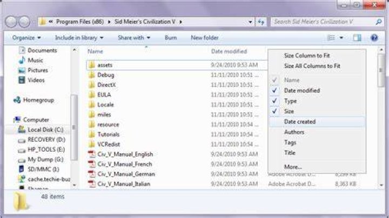
Task: Select RECOVERY (D:) drive
Action: [x=42, y=139]
